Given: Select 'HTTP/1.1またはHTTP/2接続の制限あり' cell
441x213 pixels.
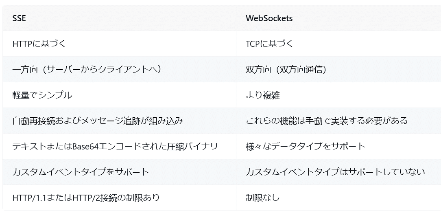Looking at the screenshot, I should 119,198.
